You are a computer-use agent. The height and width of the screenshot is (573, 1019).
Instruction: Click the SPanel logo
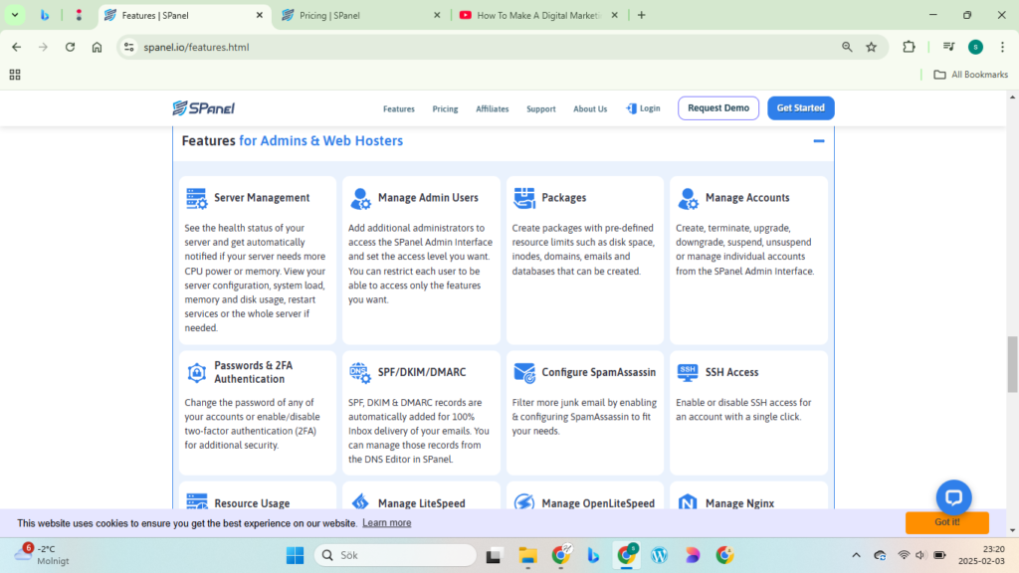203,107
